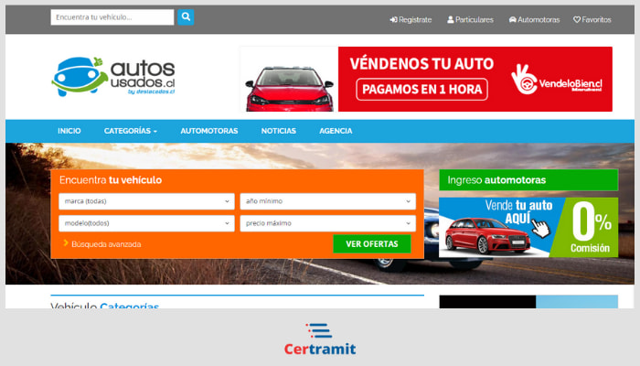Open the Regístrate link
This screenshot has width=640, height=366.
pyautogui.click(x=411, y=19)
